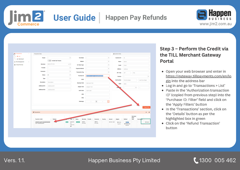Click the Merchant TxID input field
The width and height of the screenshot is (240, 170).
point(97,83)
